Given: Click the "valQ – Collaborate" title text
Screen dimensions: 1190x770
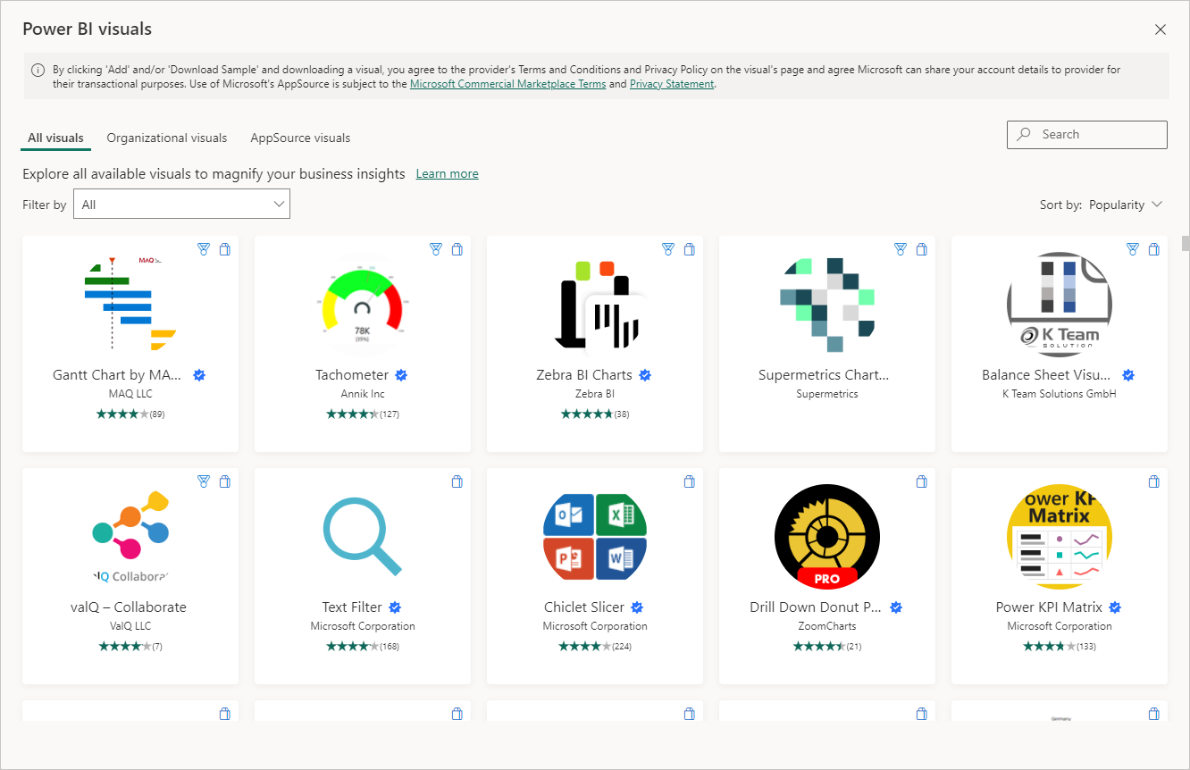Looking at the screenshot, I should click(x=129, y=607).
